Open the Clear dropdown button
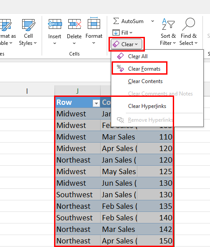Image resolution: width=210 pixels, height=247 pixels. pos(126,44)
